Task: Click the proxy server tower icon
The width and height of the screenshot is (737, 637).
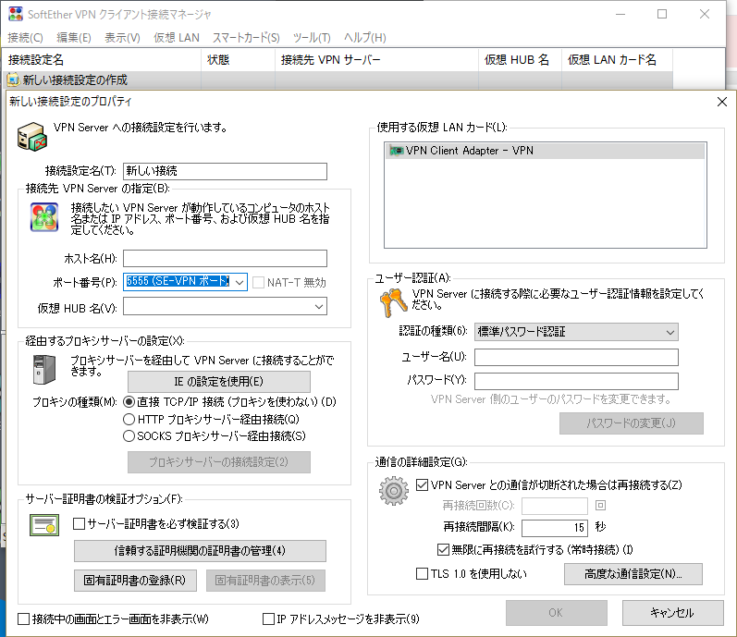Action: tap(44, 369)
